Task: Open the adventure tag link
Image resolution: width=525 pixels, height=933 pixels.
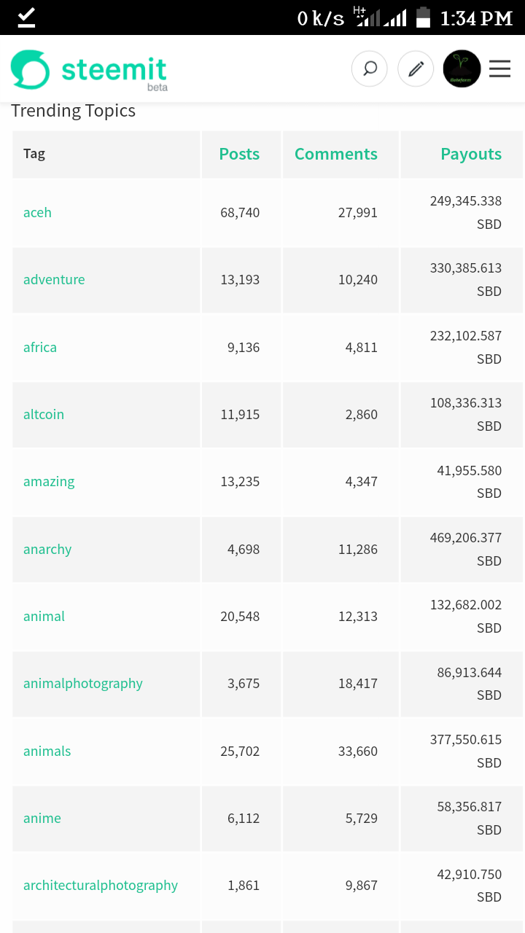Action: [x=54, y=279]
